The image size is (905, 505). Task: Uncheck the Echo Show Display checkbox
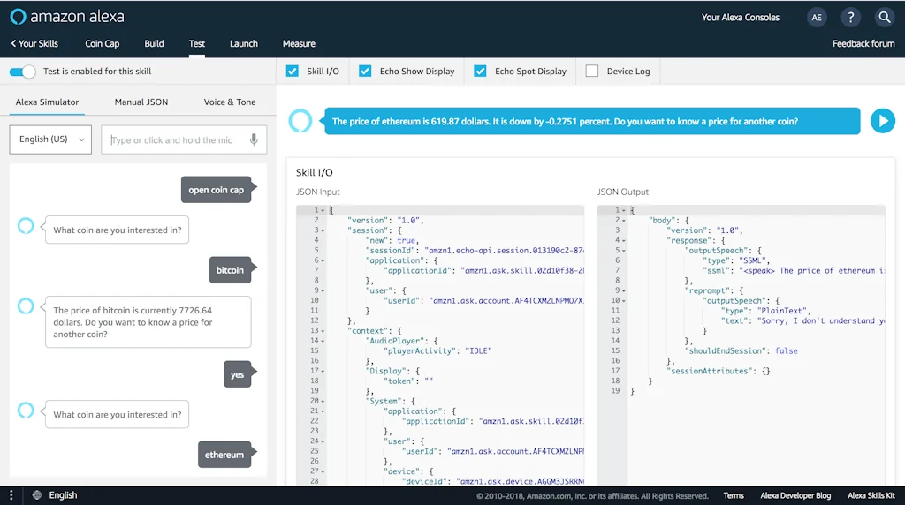pos(365,72)
